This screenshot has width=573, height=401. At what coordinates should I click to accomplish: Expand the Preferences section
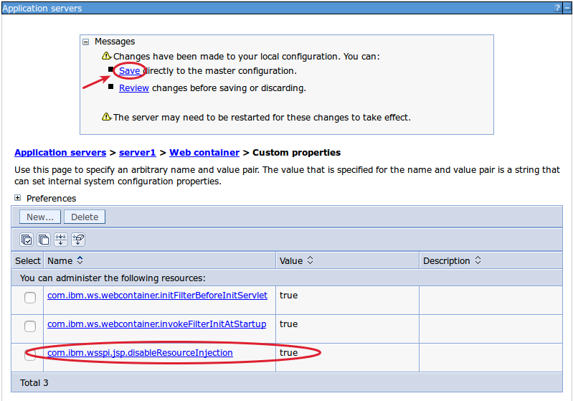coord(18,198)
